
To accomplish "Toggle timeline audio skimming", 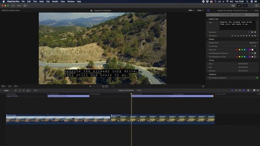I will point(236,90).
